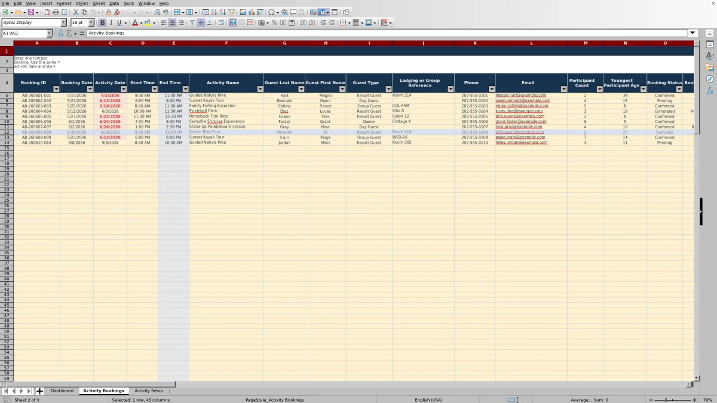Click the megan.hart@example.com email link

(520, 96)
